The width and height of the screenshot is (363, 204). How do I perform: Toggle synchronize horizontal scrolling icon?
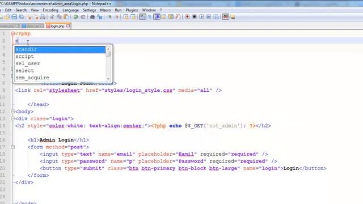(133, 16)
